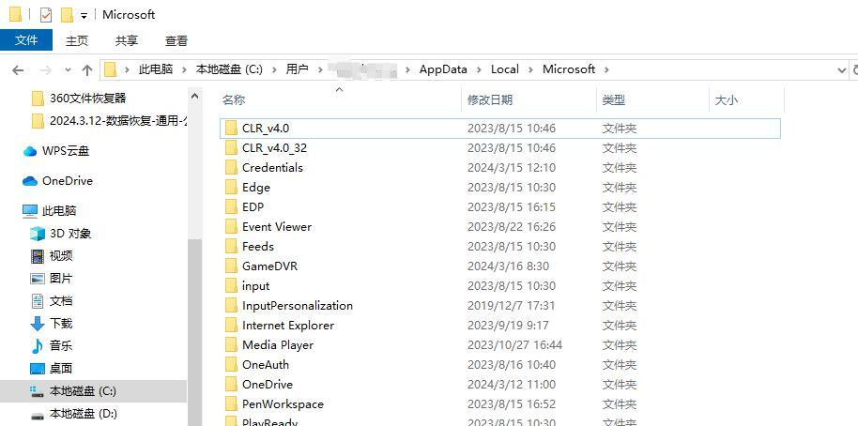Viewport: 858px width, 426px height.
Task: Open the 视频 video library icon
Action: click(38, 256)
